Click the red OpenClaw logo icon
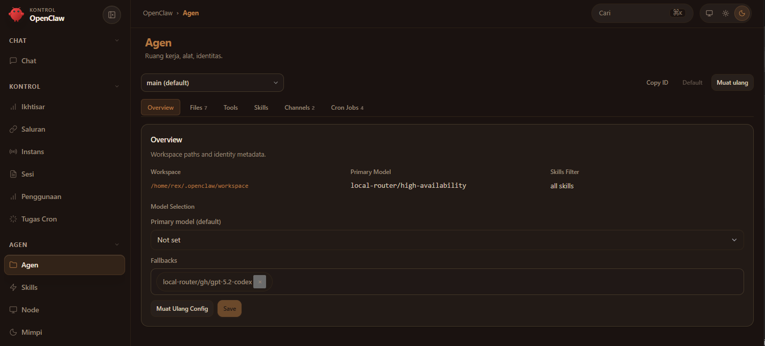The image size is (765, 346). click(16, 14)
